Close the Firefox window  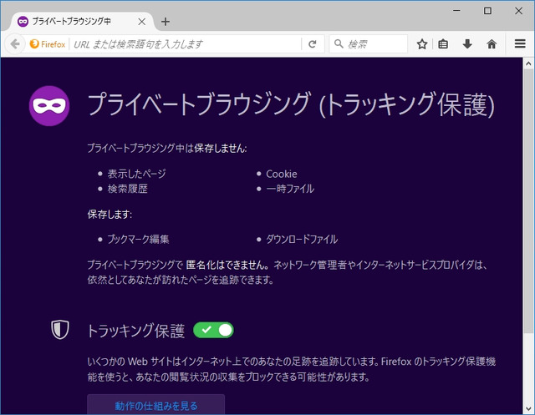click(518, 11)
